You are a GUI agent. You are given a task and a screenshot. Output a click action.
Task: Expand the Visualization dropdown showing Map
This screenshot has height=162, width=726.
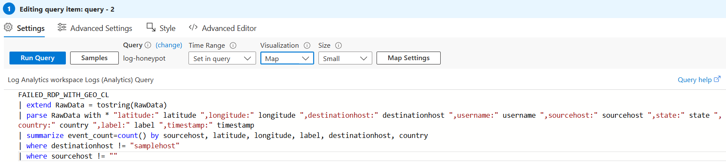[287, 58]
